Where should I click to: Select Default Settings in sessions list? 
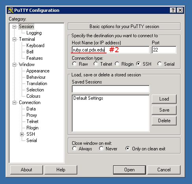pos(88,98)
